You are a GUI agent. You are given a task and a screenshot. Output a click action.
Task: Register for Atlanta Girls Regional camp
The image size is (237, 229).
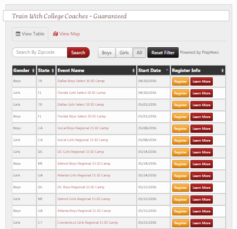pyautogui.click(x=180, y=176)
